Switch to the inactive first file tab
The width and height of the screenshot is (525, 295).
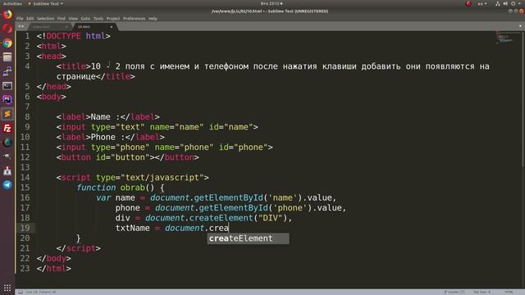[49, 27]
